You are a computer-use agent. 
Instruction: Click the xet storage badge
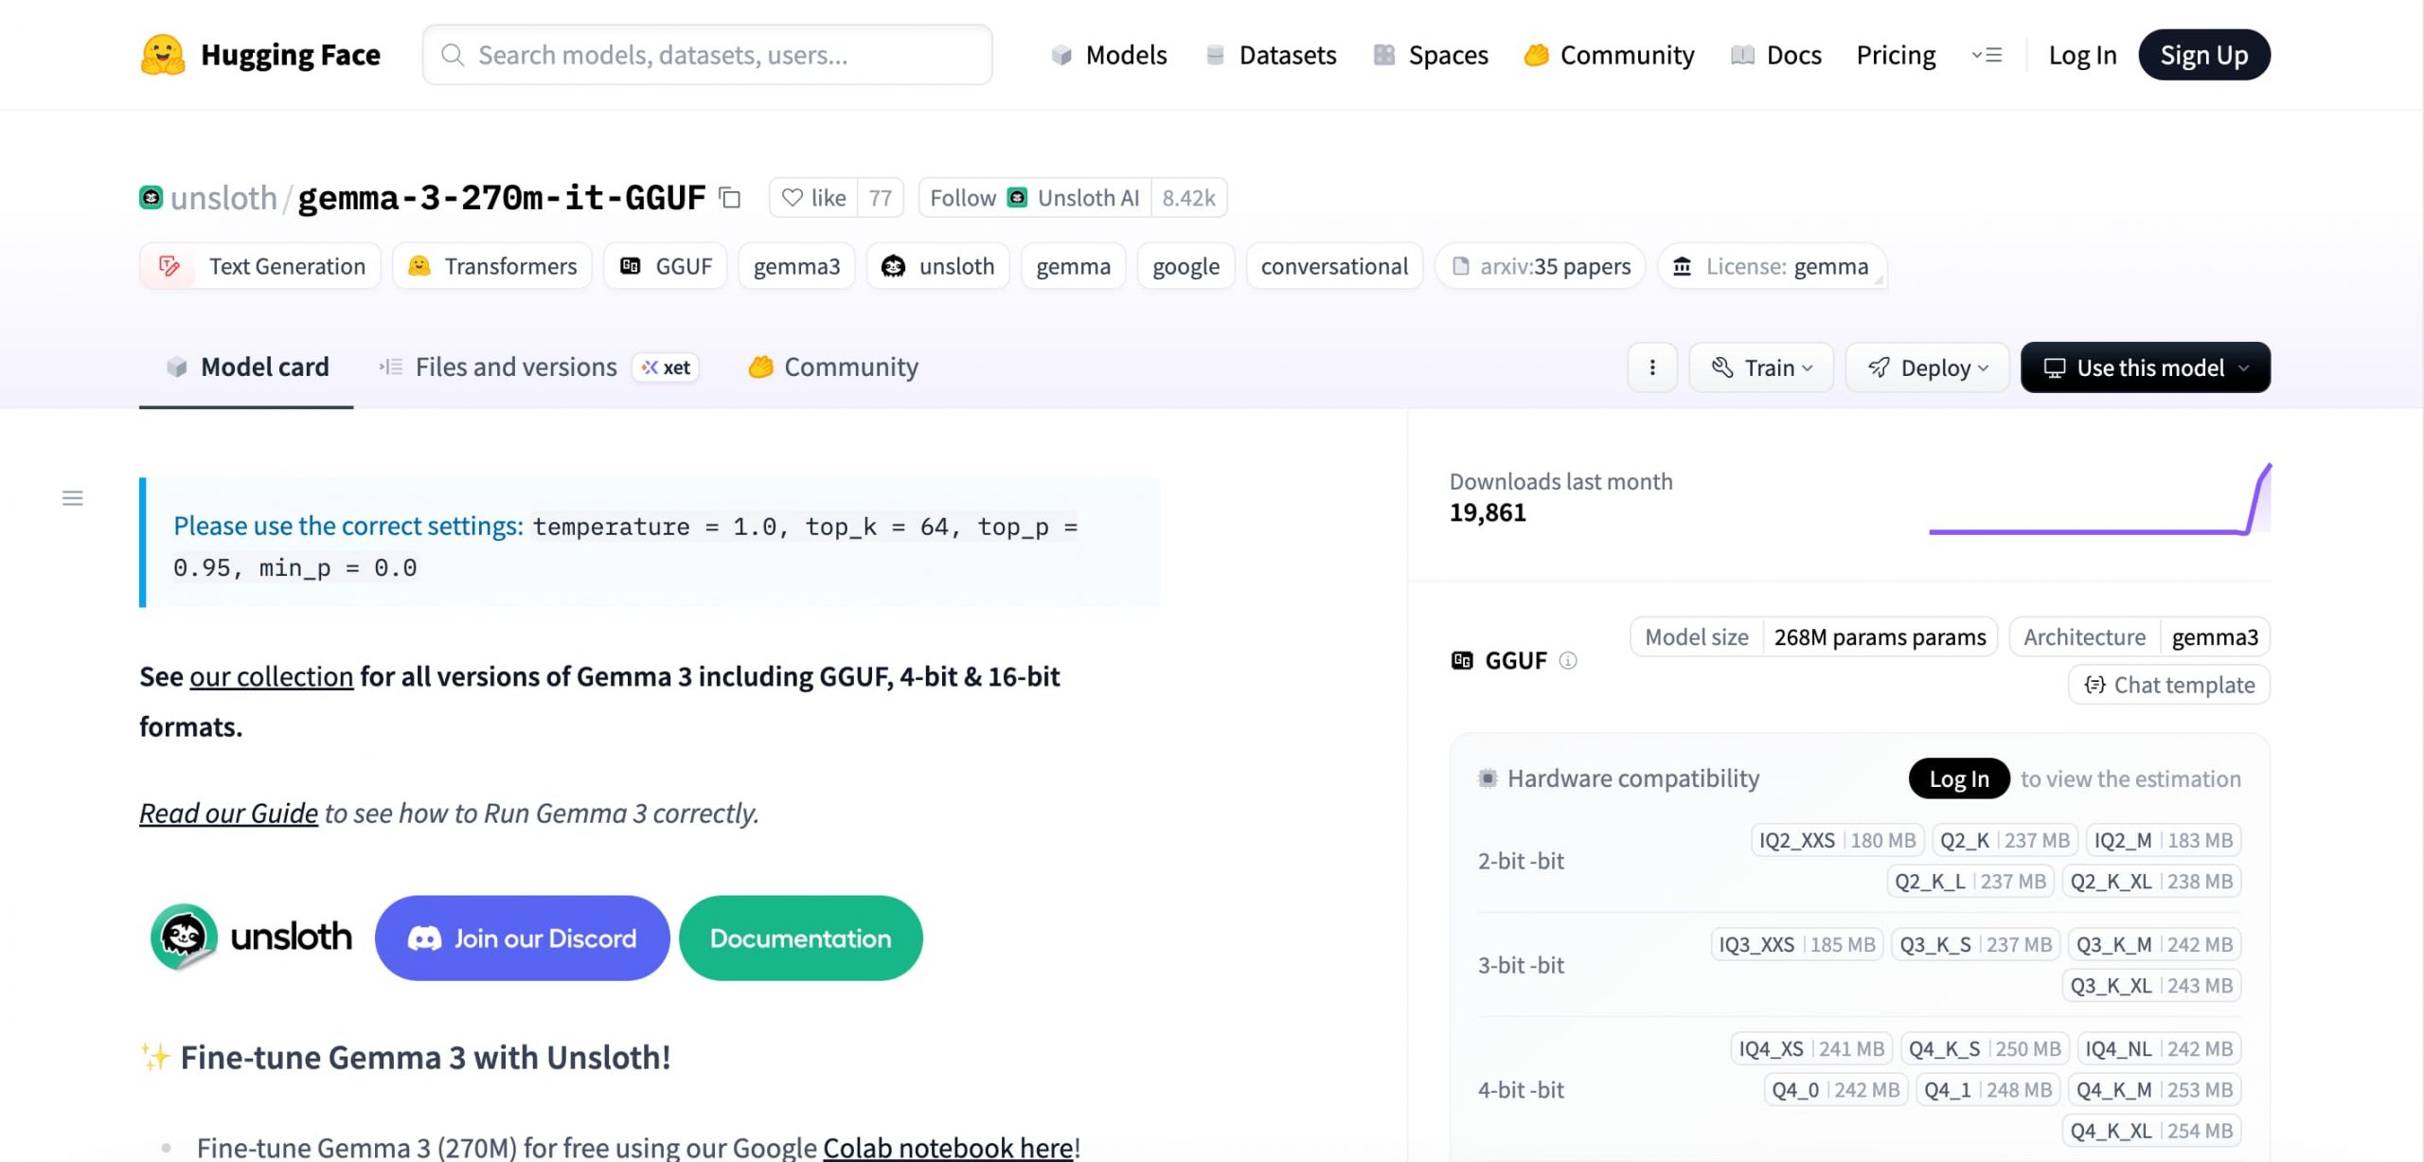tap(666, 367)
